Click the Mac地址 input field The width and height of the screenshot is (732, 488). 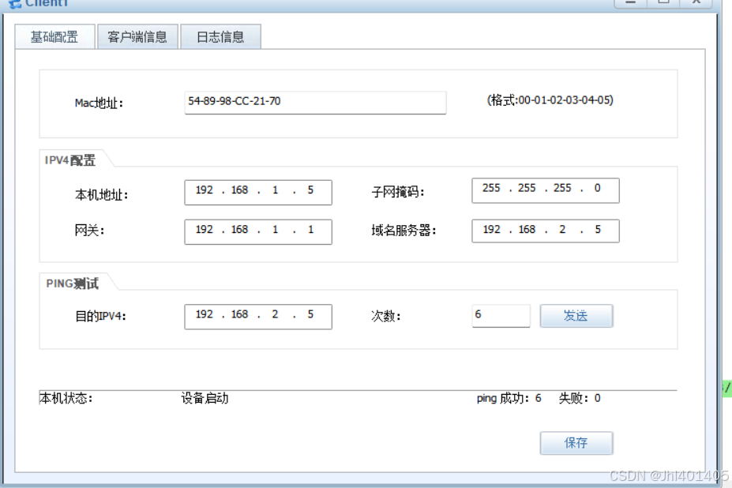[x=315, y=103]
